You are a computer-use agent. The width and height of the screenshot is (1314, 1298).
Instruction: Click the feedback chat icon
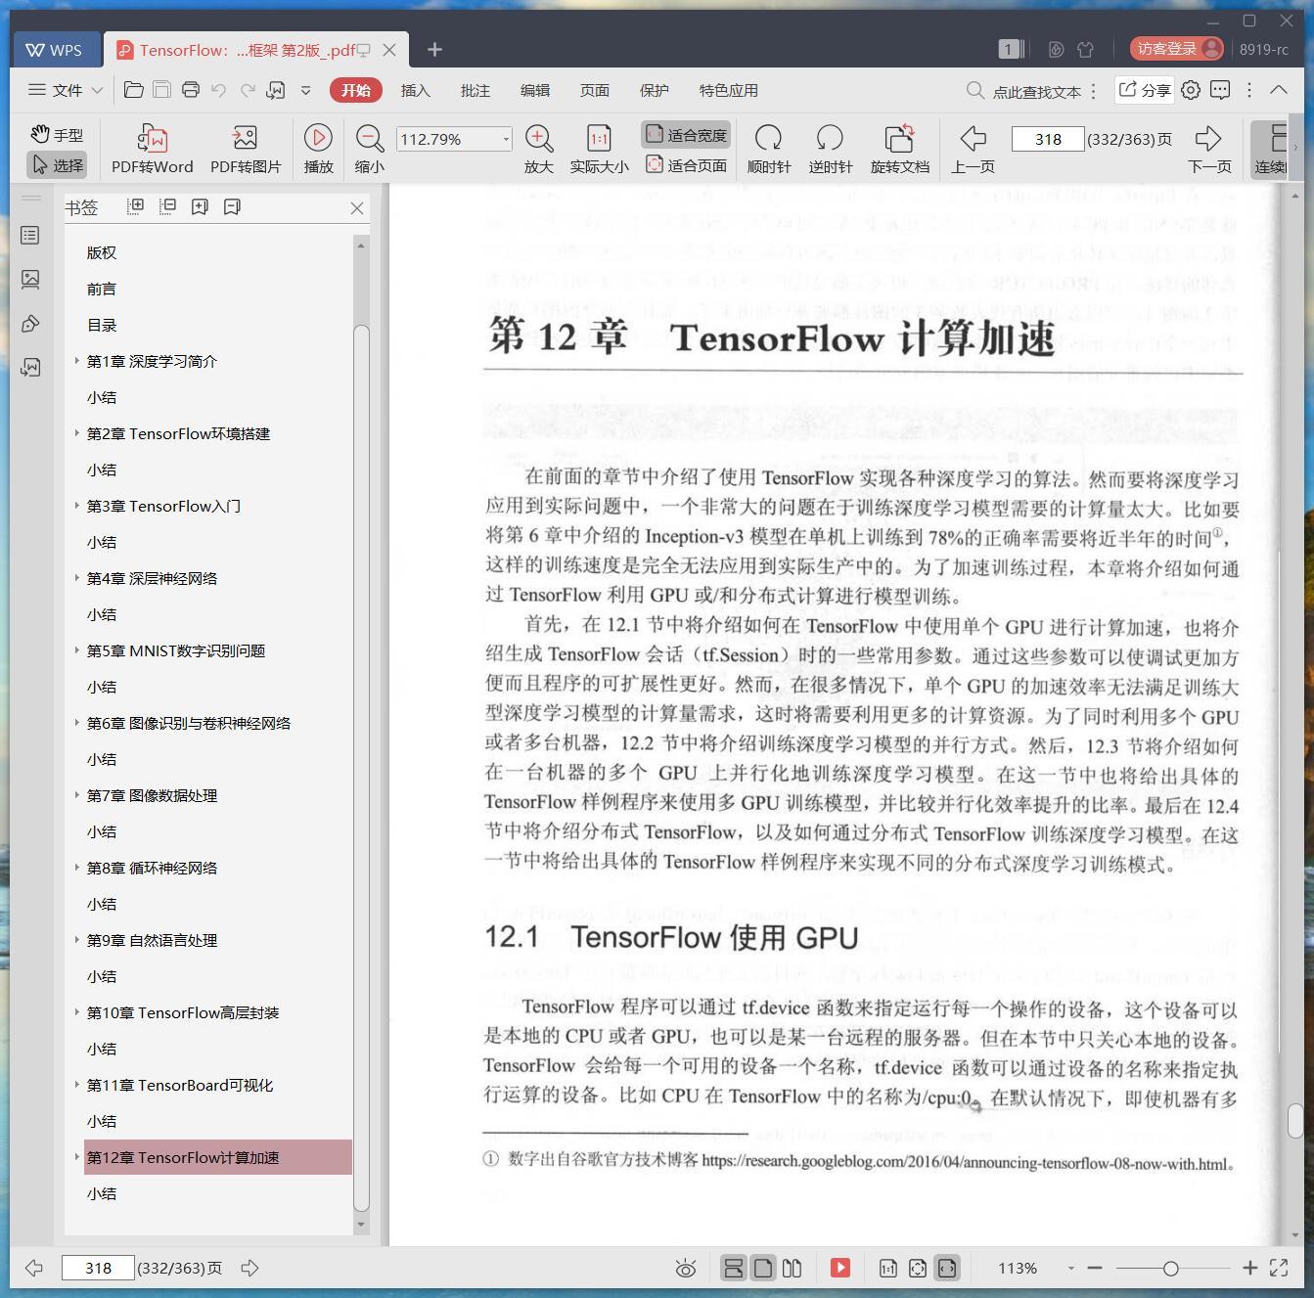1220,90
